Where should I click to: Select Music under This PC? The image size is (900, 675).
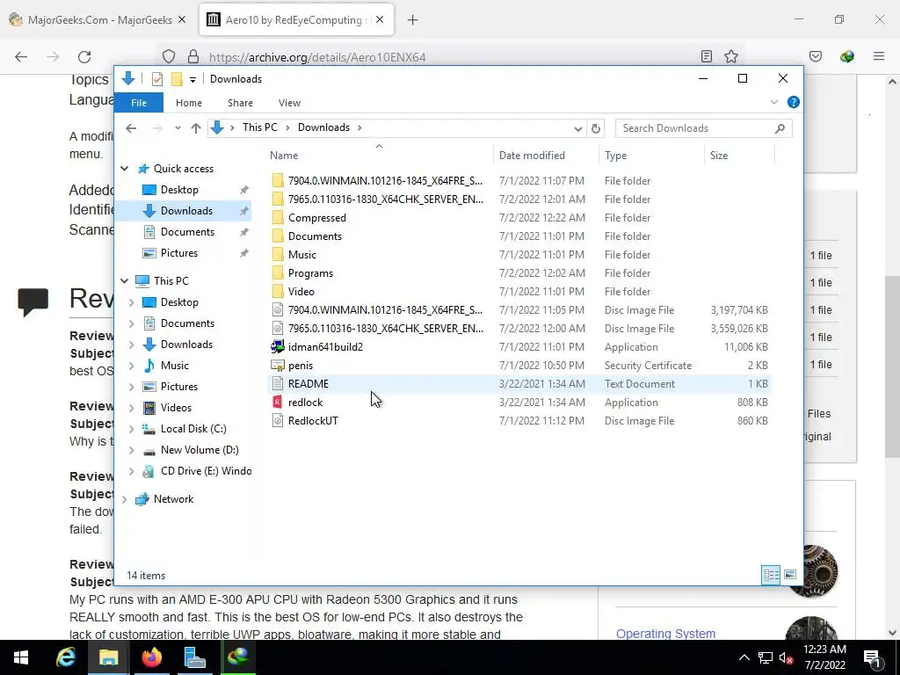[175, 366]
